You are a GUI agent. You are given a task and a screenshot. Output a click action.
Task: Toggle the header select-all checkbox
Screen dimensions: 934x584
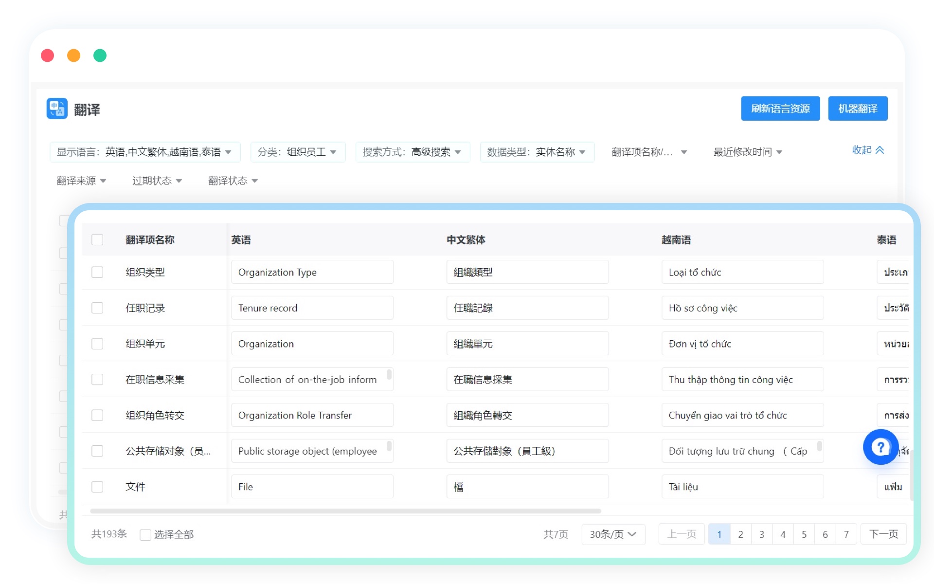[97, 239]
